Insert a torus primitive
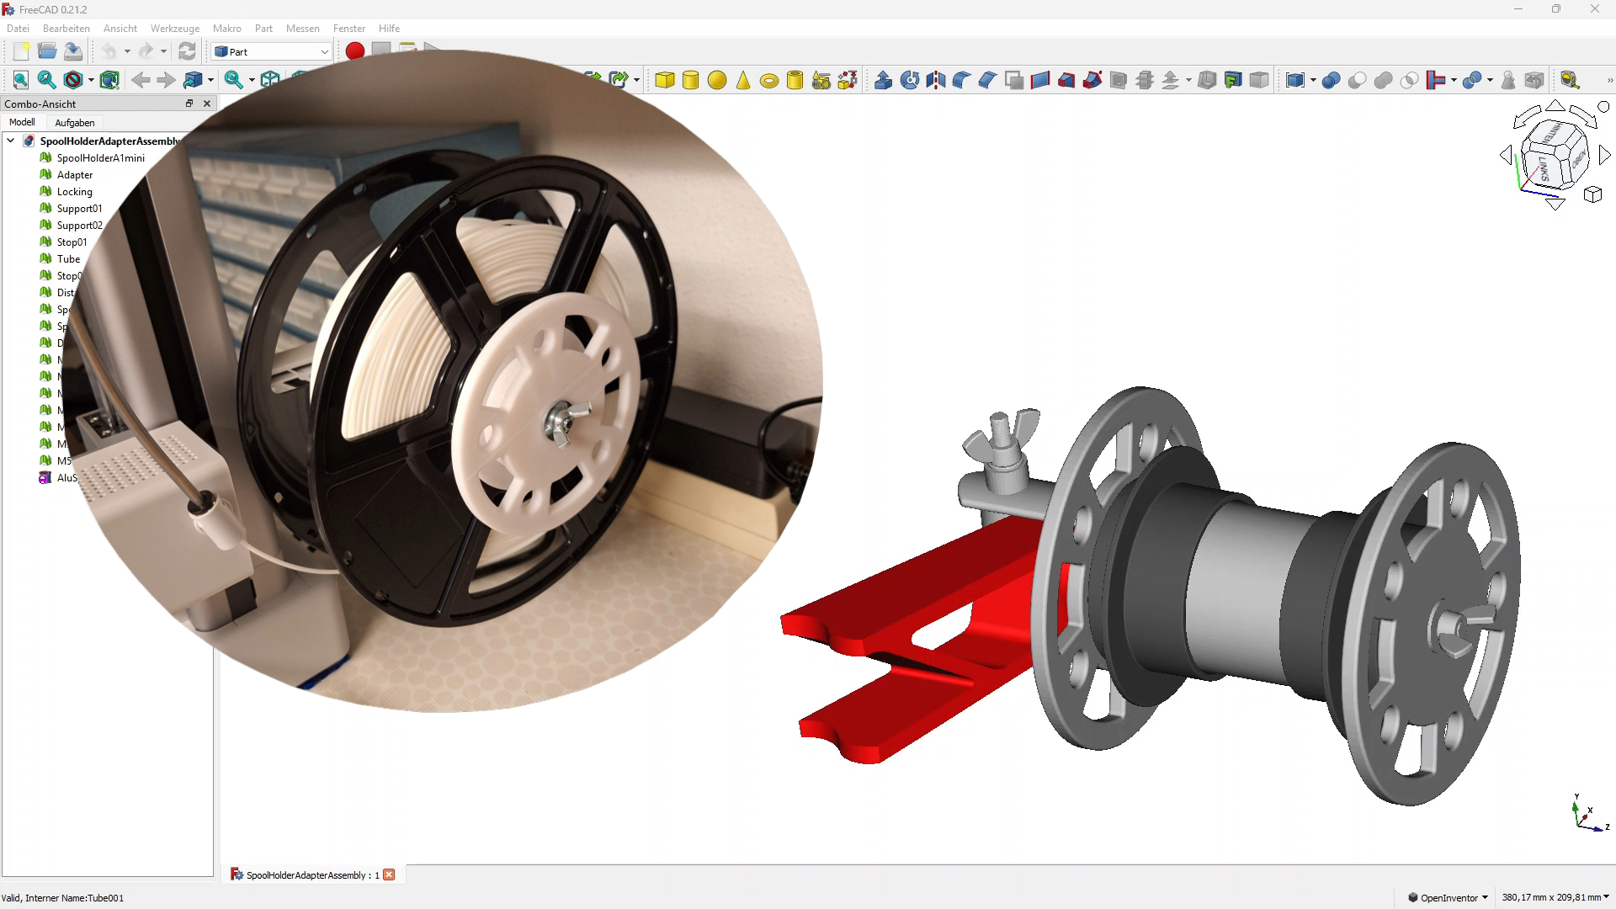This screenshot has height=909, width=1616. (x=769, y=80)
